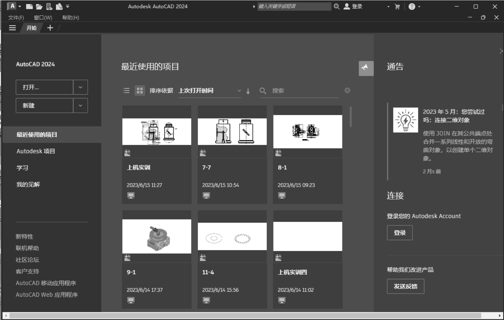Expand dropdown arrow next to sign-in
The height and width of the screenshot is (320, 504).
[388, 7]
